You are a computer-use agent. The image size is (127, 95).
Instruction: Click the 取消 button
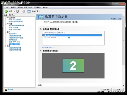pos(118,89)
